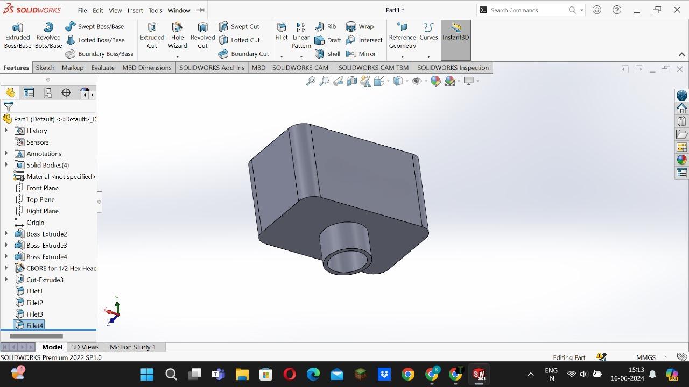689x387 pixels.
Task: Choose the Swept Boss/Base feature
Action: tap(95, 26)
